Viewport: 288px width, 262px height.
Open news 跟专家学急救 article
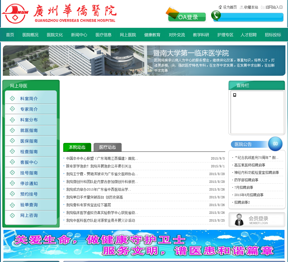click(x=99, y=166)
